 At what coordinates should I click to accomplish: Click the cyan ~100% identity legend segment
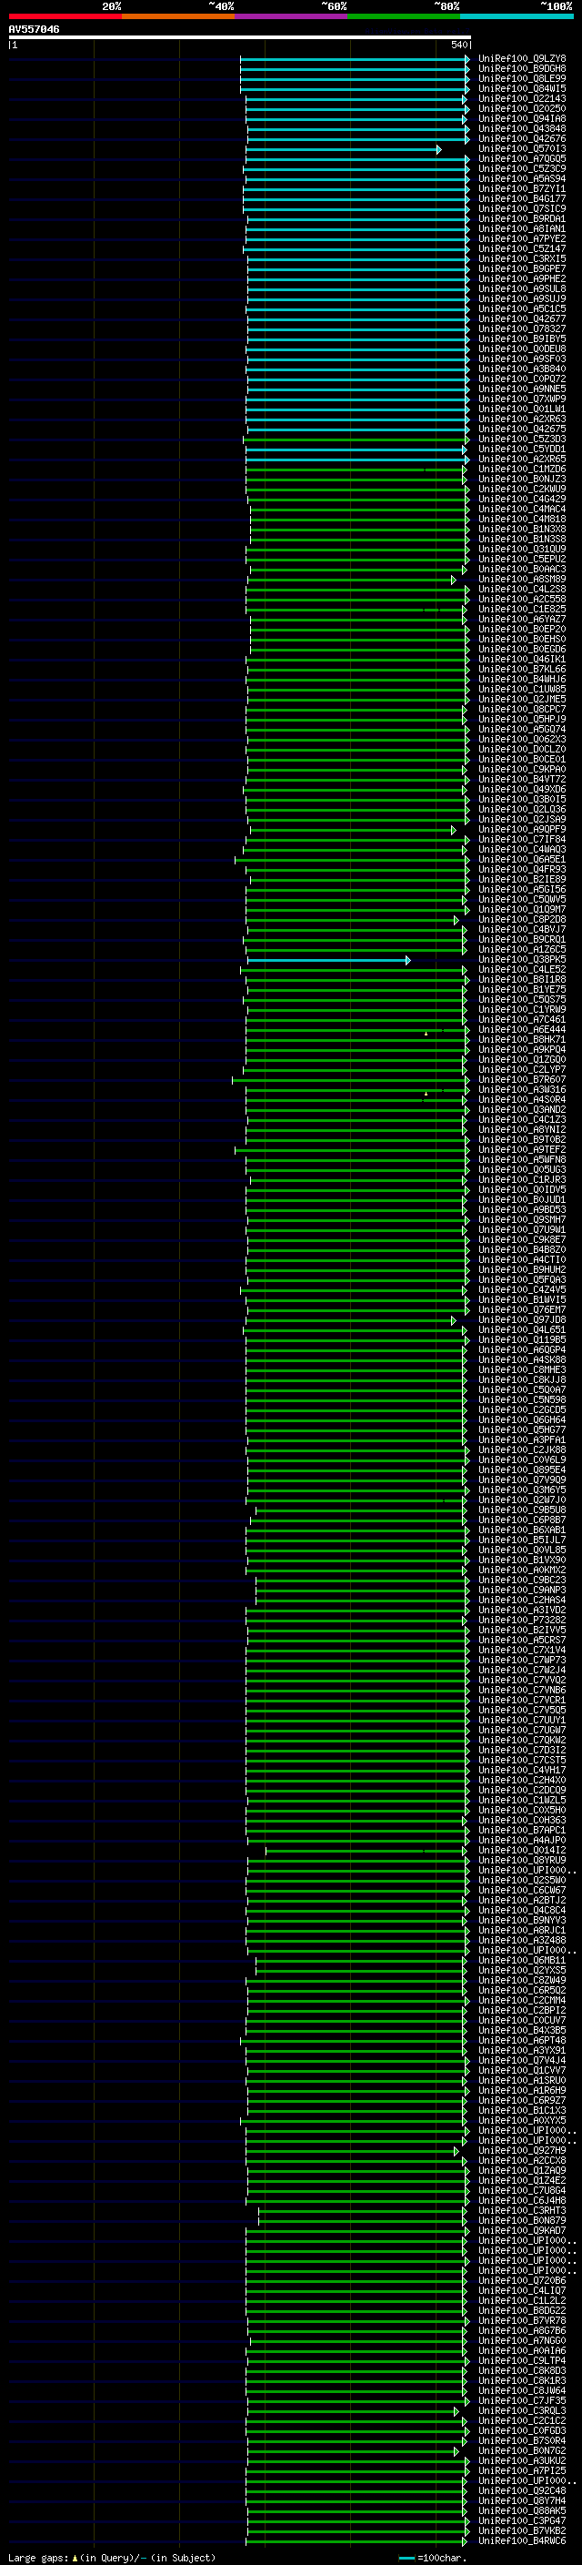[517, 16]
